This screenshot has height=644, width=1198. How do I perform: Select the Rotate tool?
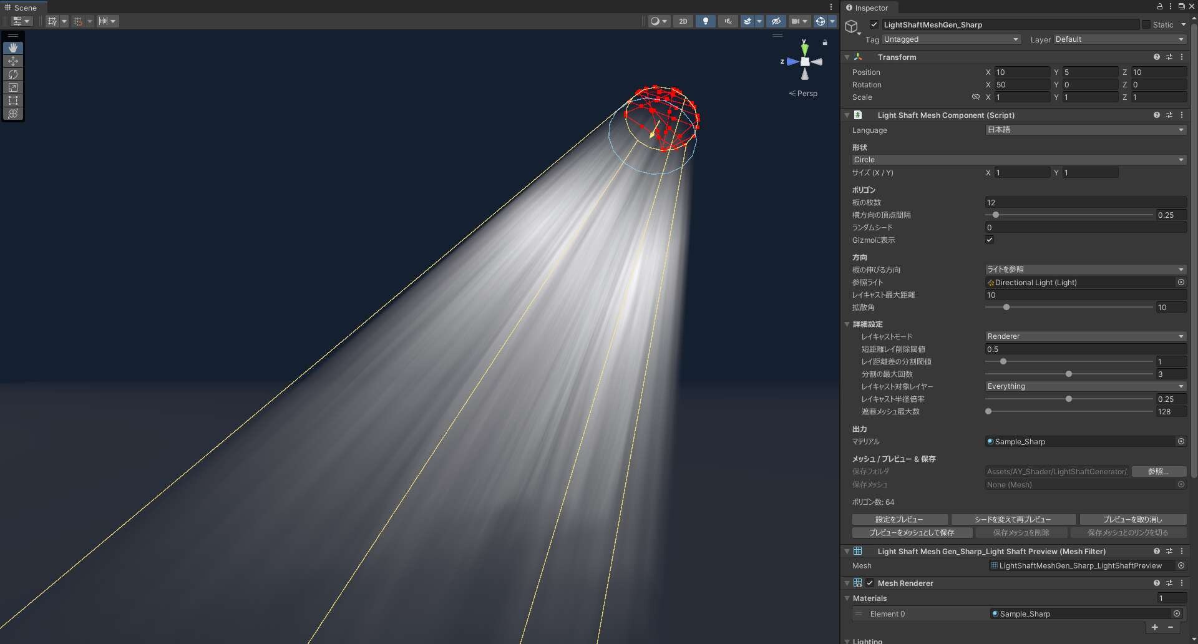13,74
